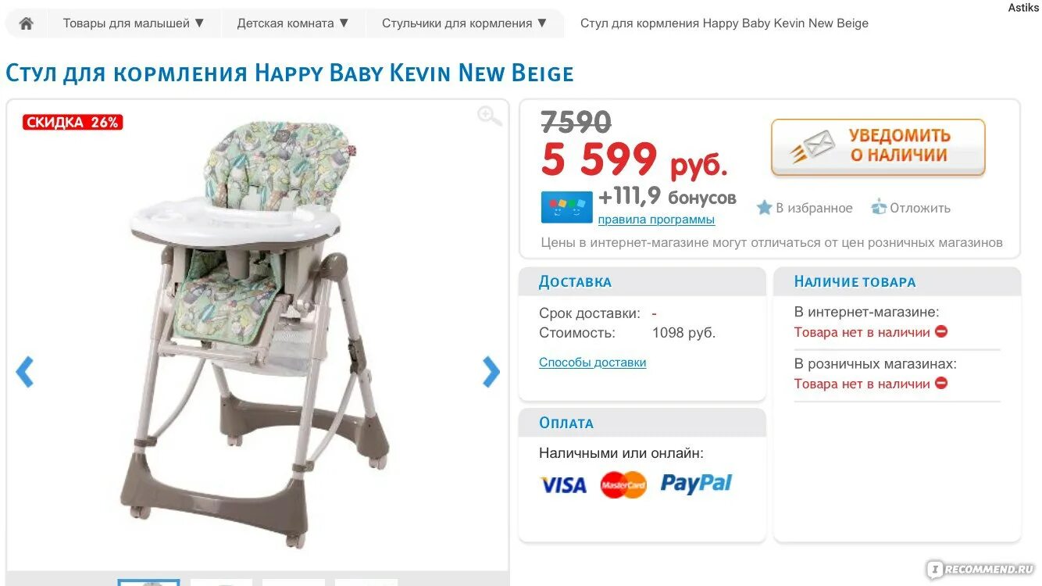
Task: Expand the Товары для малышей dropdown
Action: click(x=134, y=23)
